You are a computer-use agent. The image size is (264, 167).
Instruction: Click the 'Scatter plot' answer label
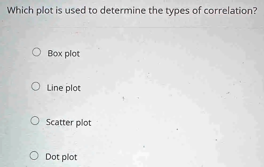[x=69, y=123]
